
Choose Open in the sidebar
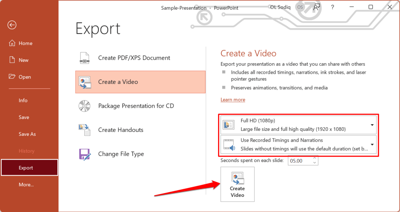[x=29, y=77]
